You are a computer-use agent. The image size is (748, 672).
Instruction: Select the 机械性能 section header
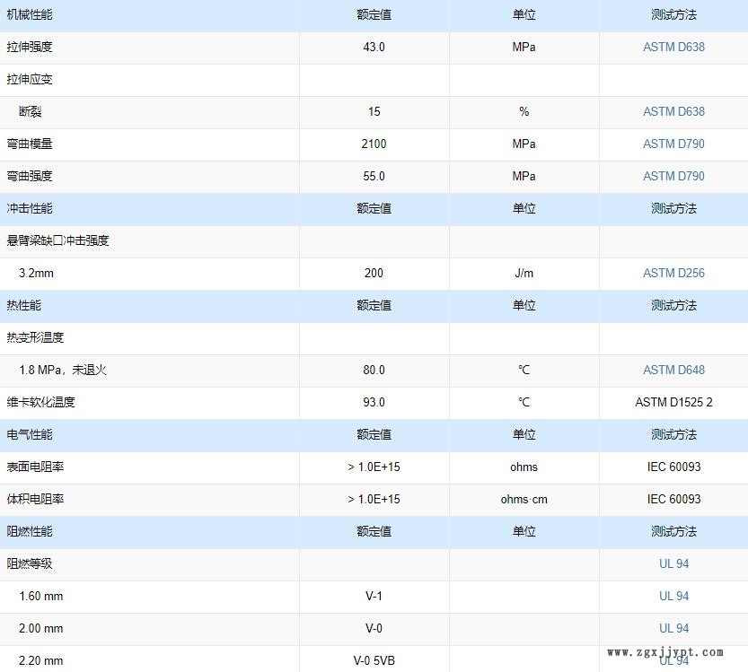[x=30, y=14]
